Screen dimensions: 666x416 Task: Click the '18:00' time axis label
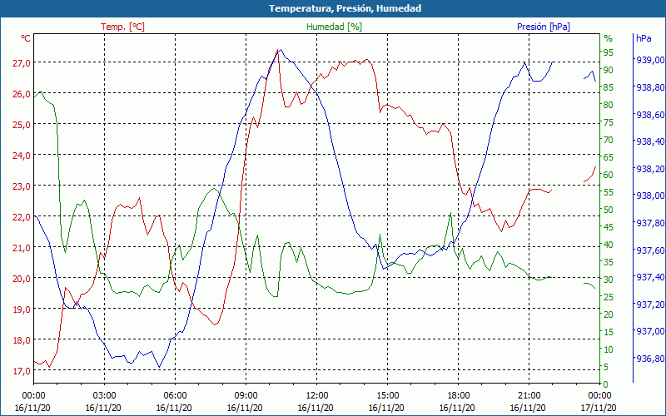tap(458, 394)
